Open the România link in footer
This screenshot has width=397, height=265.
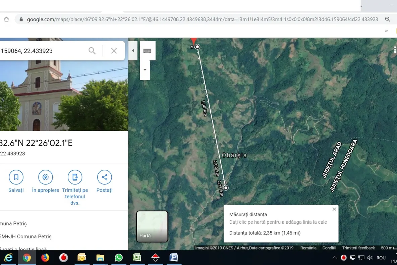coord(308,248)
